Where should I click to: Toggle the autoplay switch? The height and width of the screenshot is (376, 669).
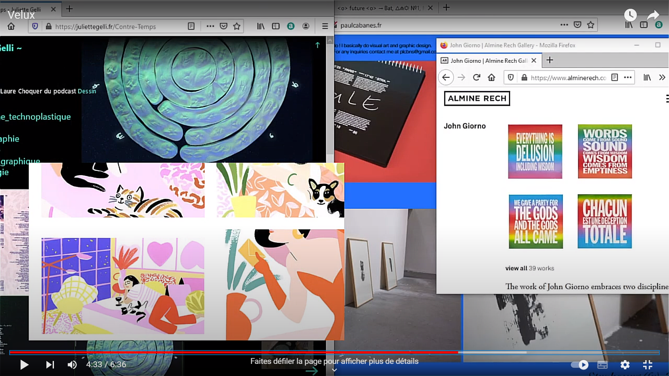click(x=580, y=365)
